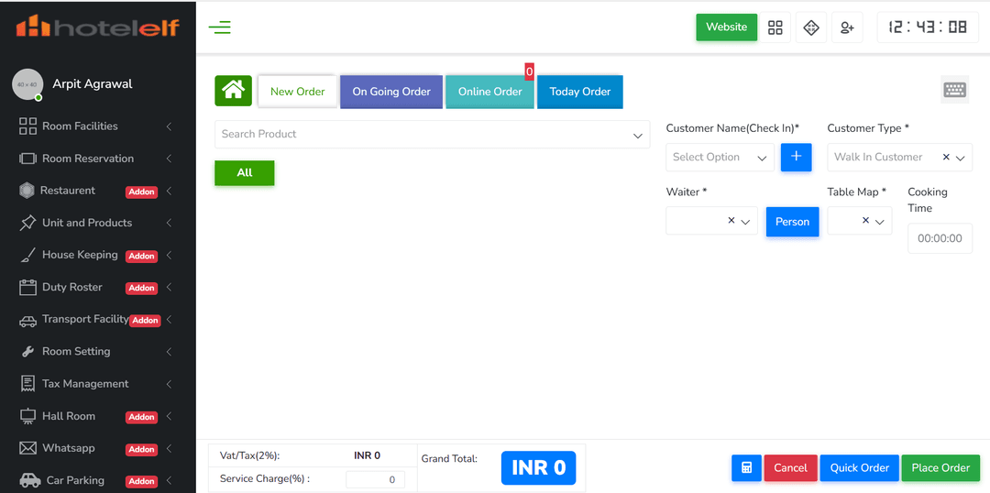Viewport: 990px width, 493px height.
Task: Click the All category button
Action: [245, 172]
